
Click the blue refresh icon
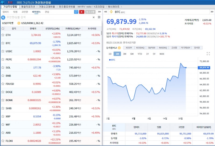76,12
